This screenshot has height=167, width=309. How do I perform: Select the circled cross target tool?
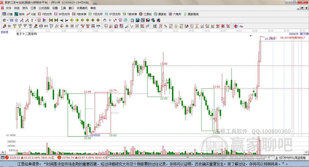coord(62,26)
